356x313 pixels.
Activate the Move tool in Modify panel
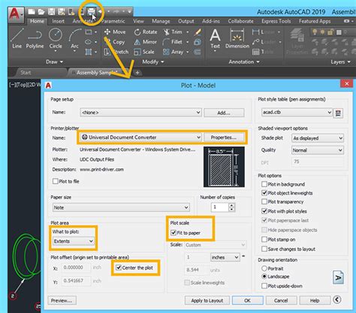coord(115,32)
